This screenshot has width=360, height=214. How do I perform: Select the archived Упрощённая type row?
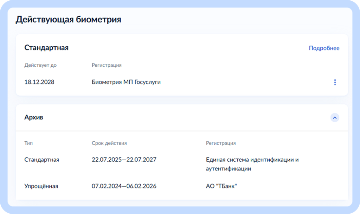41,186
